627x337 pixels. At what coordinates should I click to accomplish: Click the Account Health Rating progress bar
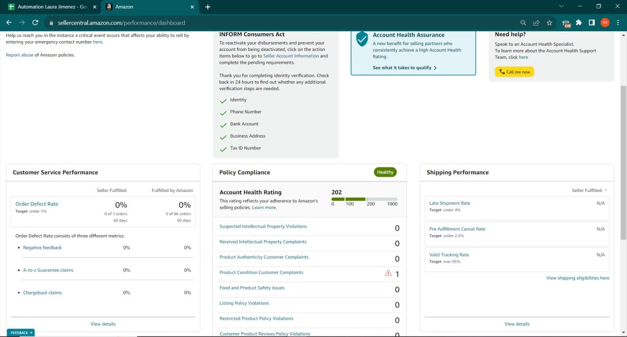tap(364, 199)
